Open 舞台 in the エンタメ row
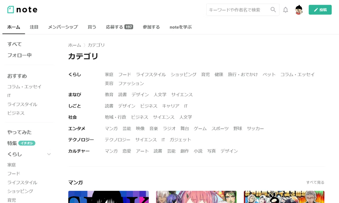This screenshot has height=203, width=339. tap(185, 128)
